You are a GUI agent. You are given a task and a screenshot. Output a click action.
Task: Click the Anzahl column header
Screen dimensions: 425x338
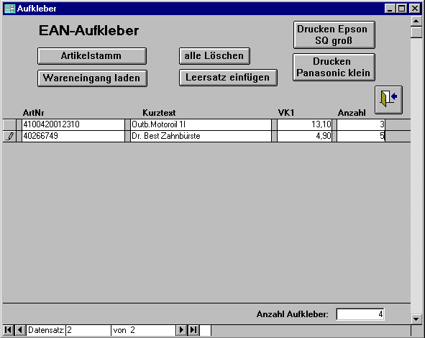click(x=352, y=113)
